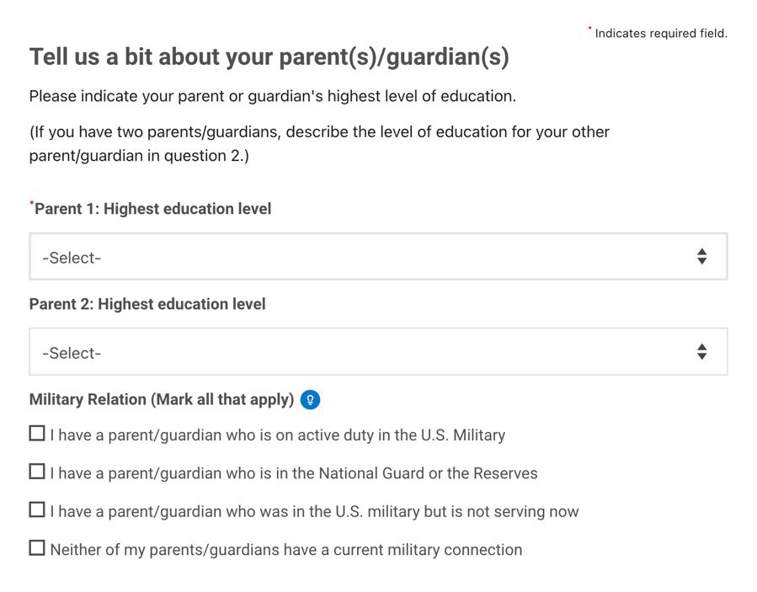This screenshot has width=757, height=592.
Task: Select the National Guard or the Reserves option text
Action: [x=294, y=473]
